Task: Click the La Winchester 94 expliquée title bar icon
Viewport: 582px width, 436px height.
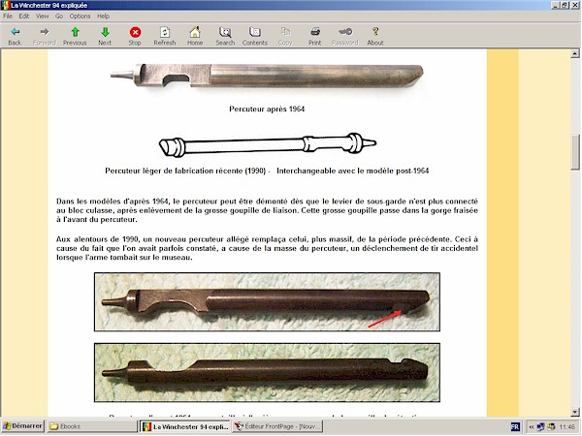Action: [x=5, y=5]
